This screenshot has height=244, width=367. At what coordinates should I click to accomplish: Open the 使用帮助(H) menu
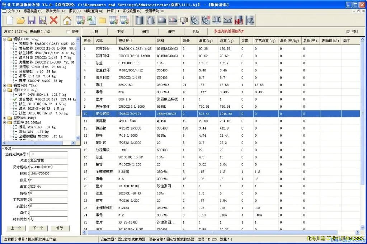click(x=155, y=11)
